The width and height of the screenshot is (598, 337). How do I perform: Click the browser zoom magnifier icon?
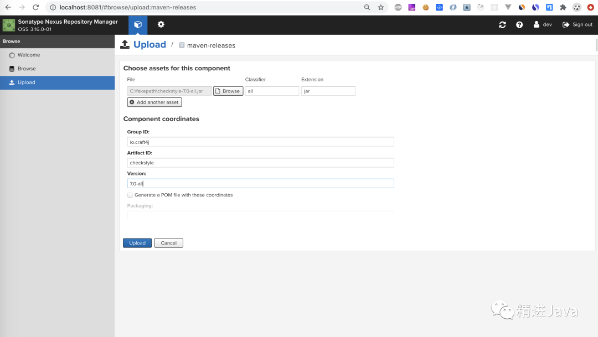point(367,7)
